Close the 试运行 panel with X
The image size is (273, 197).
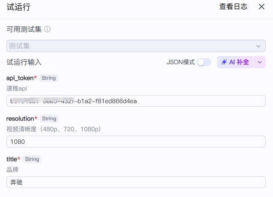[x=262, y=6]
